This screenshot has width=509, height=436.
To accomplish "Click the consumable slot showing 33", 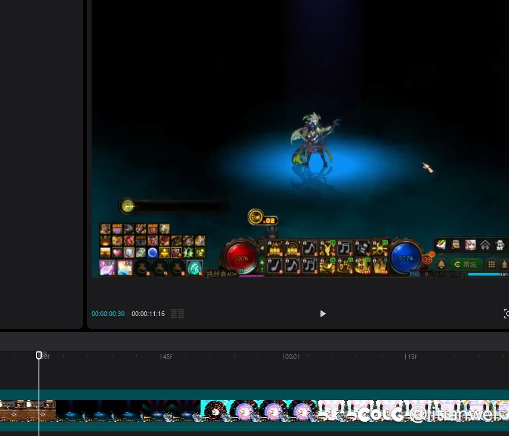I will click(125, 268).
